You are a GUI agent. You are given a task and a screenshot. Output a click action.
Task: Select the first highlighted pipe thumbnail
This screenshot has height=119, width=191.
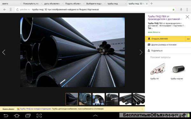click(72, 99)
